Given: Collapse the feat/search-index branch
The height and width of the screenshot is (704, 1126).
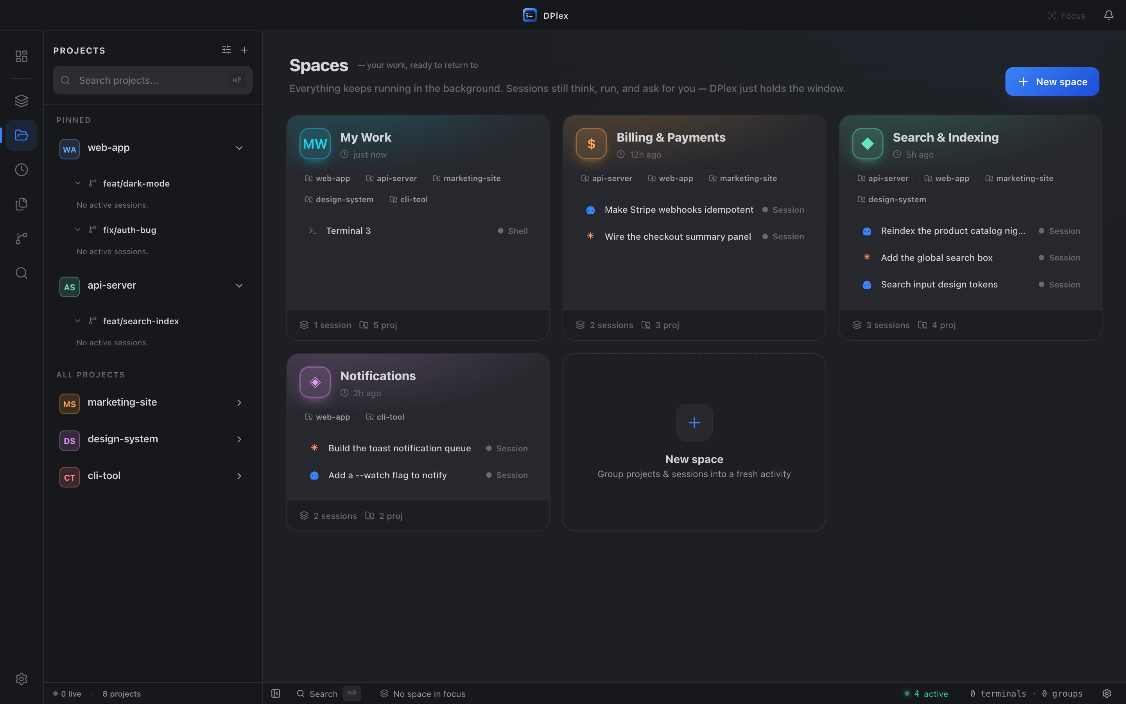Looking at the screenshot, I should [x=78, y=321].
